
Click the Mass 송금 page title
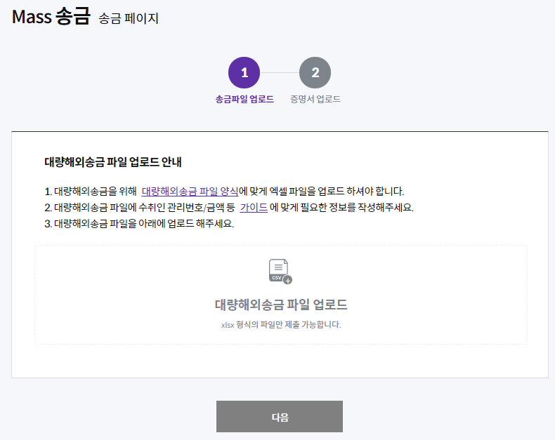click(51, 17)
